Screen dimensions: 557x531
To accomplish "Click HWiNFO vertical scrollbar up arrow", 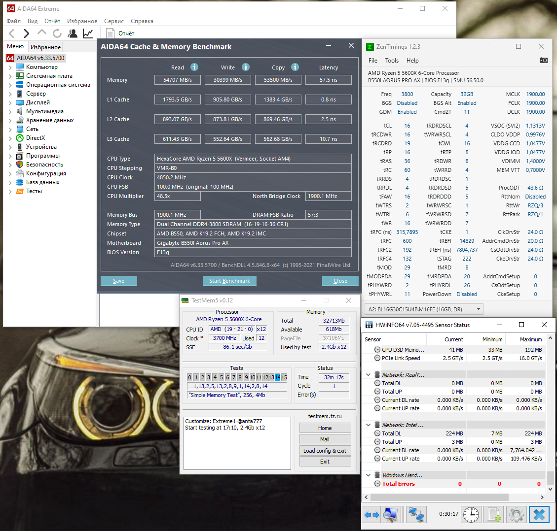I will click(550, 338).
